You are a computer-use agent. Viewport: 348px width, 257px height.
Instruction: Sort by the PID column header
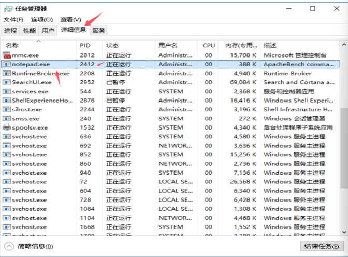(x=90, y=45)
